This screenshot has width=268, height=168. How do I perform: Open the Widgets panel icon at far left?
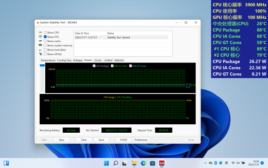click(6, 163)
